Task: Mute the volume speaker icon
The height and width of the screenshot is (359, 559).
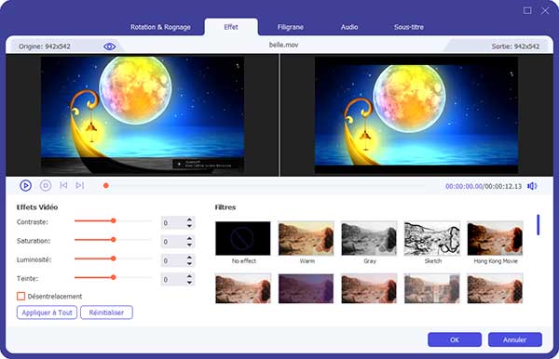Action: coord(532,186)
